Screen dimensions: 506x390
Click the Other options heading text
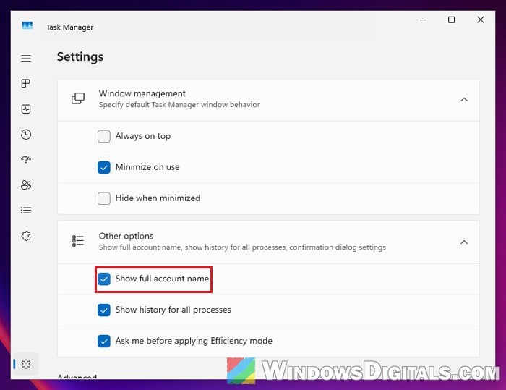click(126, 236)
